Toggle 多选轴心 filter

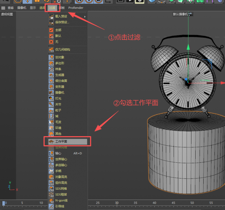68,165
